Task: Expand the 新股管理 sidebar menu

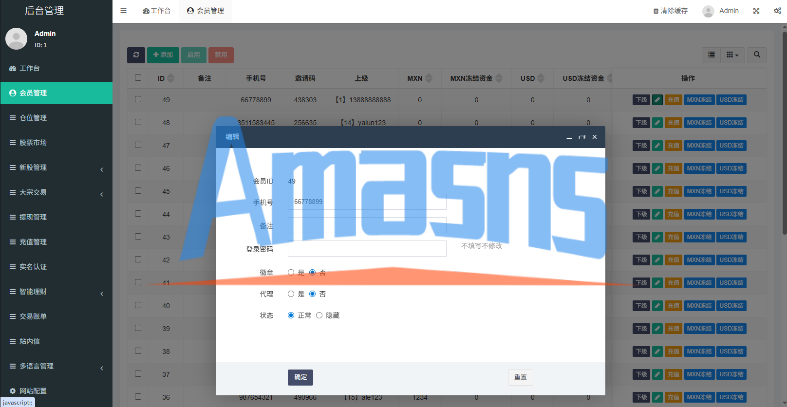Action: point(56,167)
